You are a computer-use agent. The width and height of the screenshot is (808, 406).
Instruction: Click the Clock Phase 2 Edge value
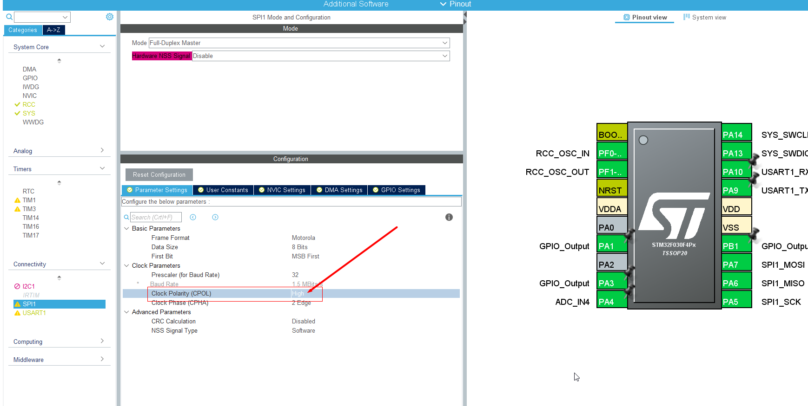(x=301, y=303)
